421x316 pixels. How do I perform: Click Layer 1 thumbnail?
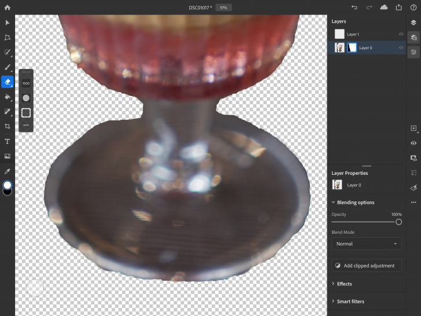[339, 34]
